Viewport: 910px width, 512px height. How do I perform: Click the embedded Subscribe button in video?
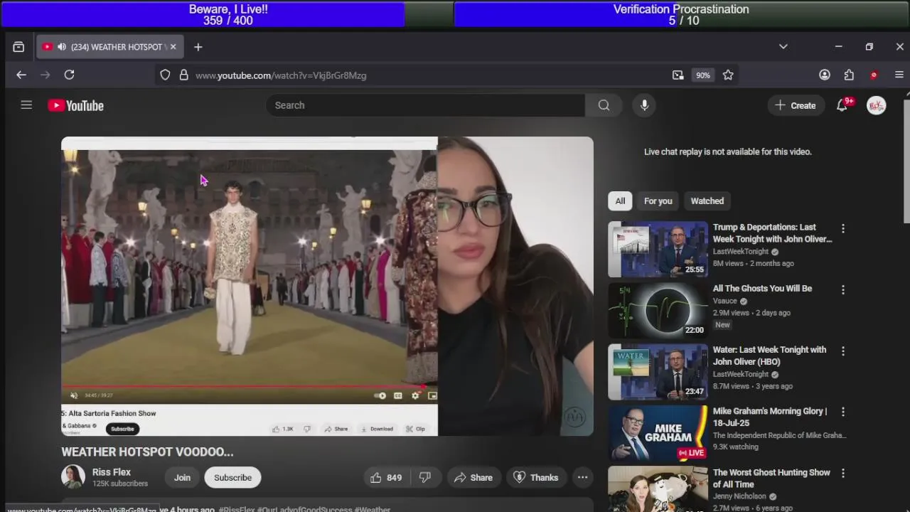(x=122, y=429)
